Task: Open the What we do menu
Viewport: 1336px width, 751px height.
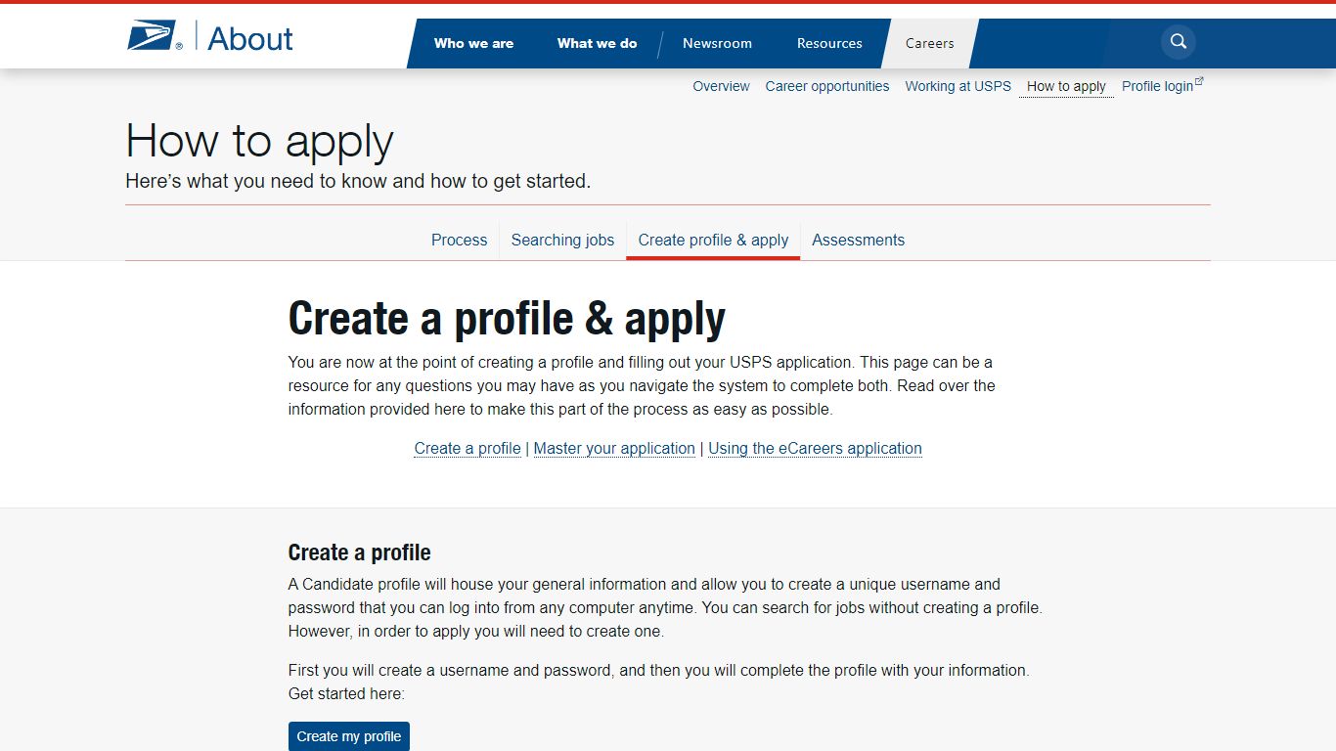Action: pyautogui.click(x=597, y=43)
